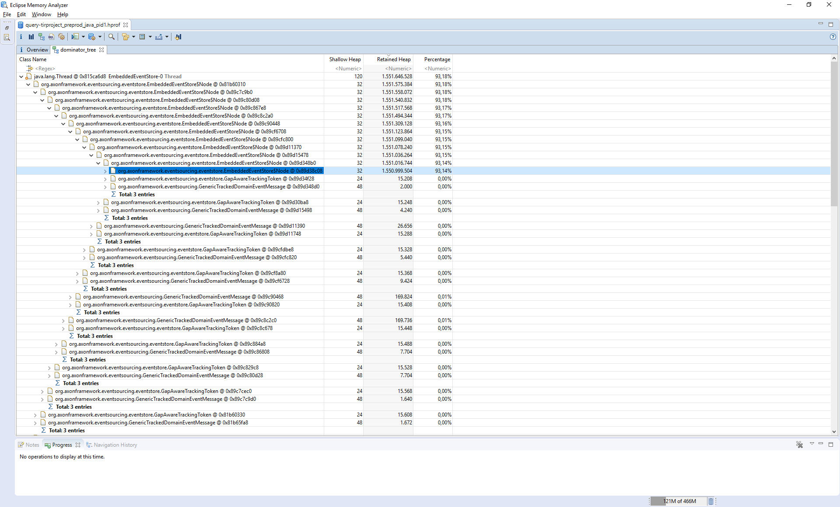
Task: Click Compare to another Heap Dump icon
Action: 178,37
